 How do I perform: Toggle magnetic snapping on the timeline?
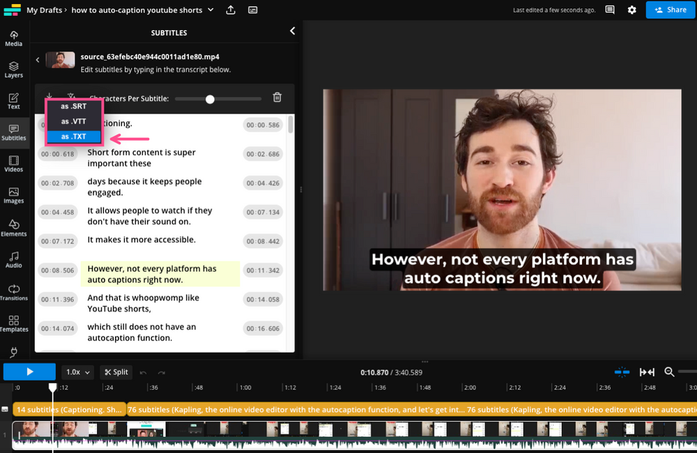(x=622, y=371)
